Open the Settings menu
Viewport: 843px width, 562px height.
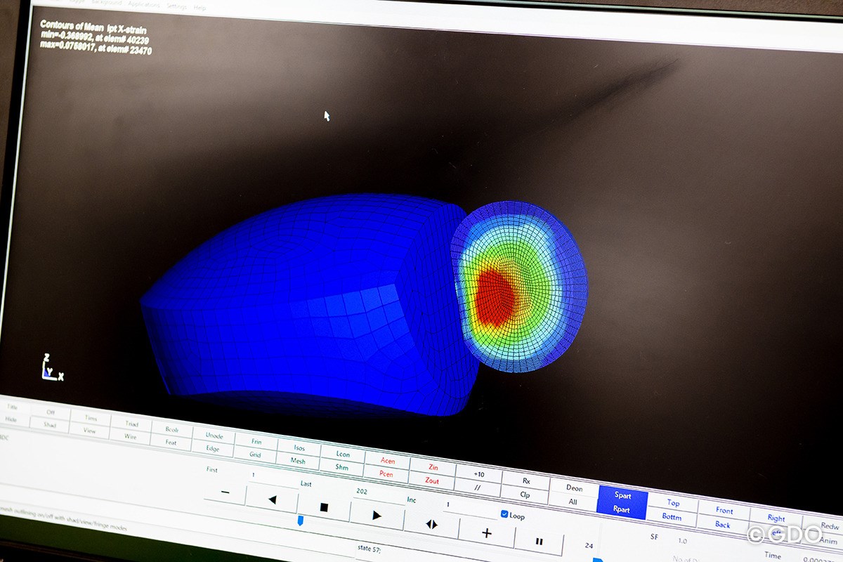(x=176, y=6)
